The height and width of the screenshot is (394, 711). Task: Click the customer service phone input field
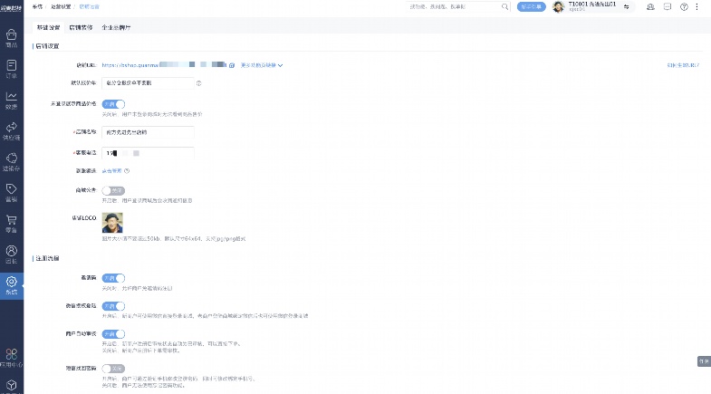point(148,153)
